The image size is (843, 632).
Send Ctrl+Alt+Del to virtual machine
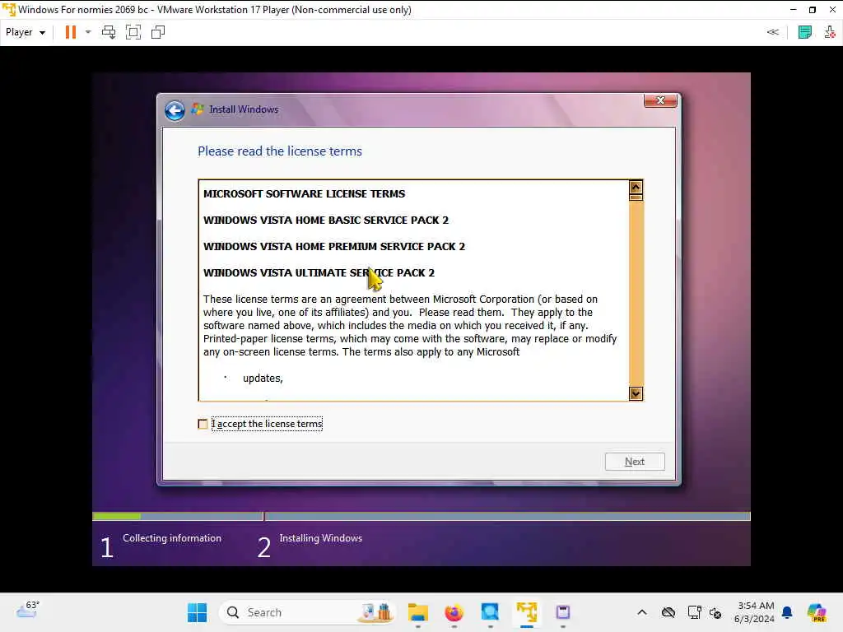coord(109,32)
